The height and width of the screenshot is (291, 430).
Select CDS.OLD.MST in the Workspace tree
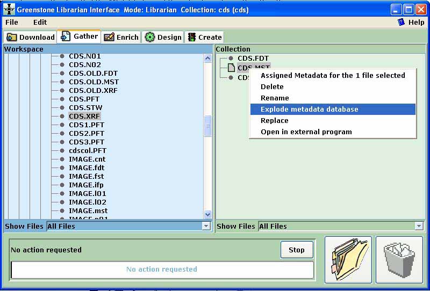tap(94, 82)
